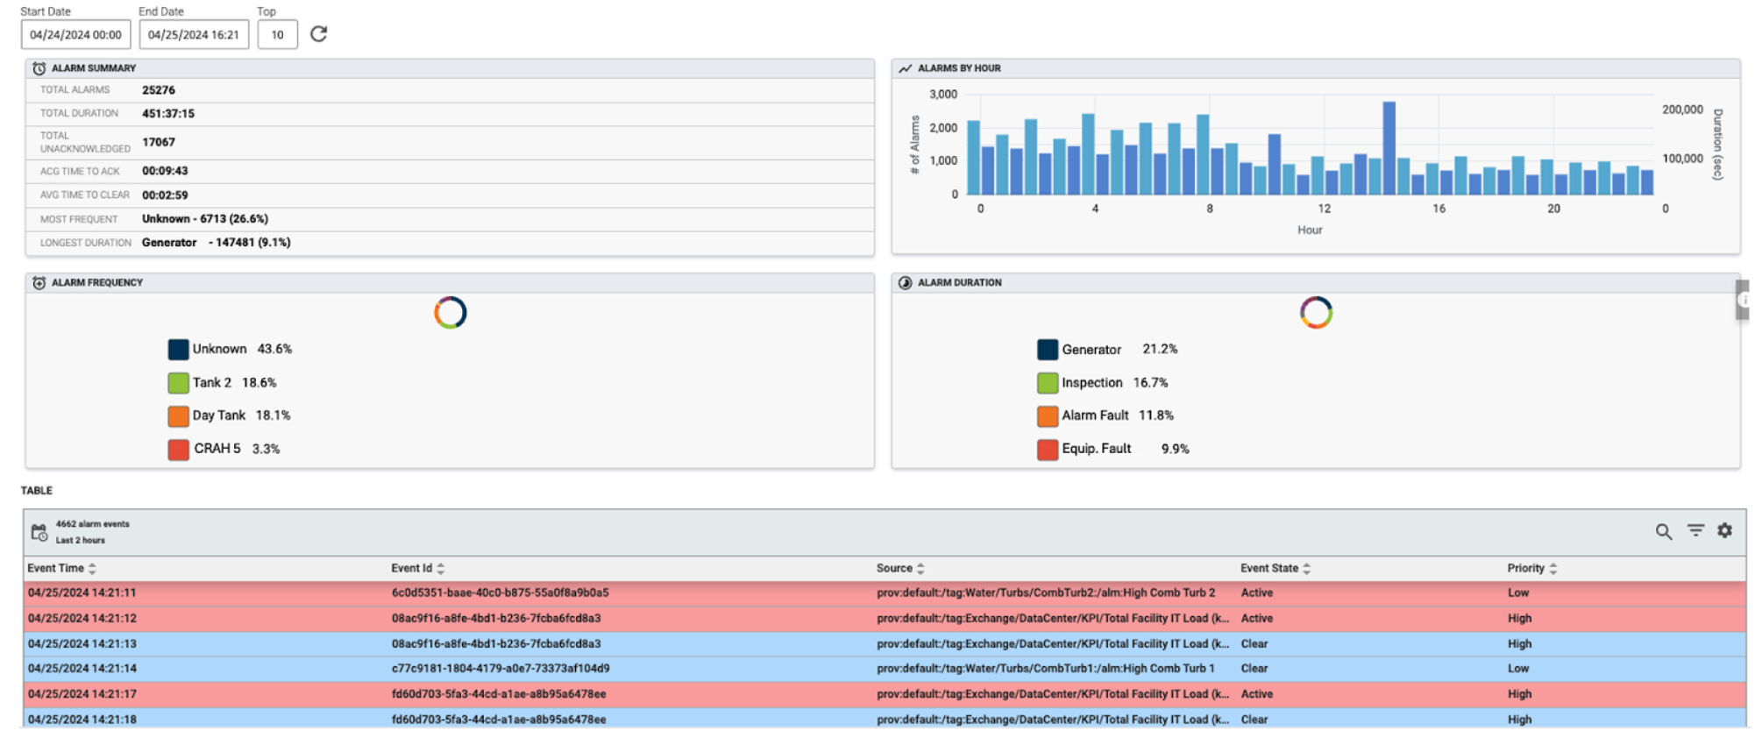The height and width of the screenshot is (752, 1762).
Task: Click the End Date input field
Action: pos(194,35)
